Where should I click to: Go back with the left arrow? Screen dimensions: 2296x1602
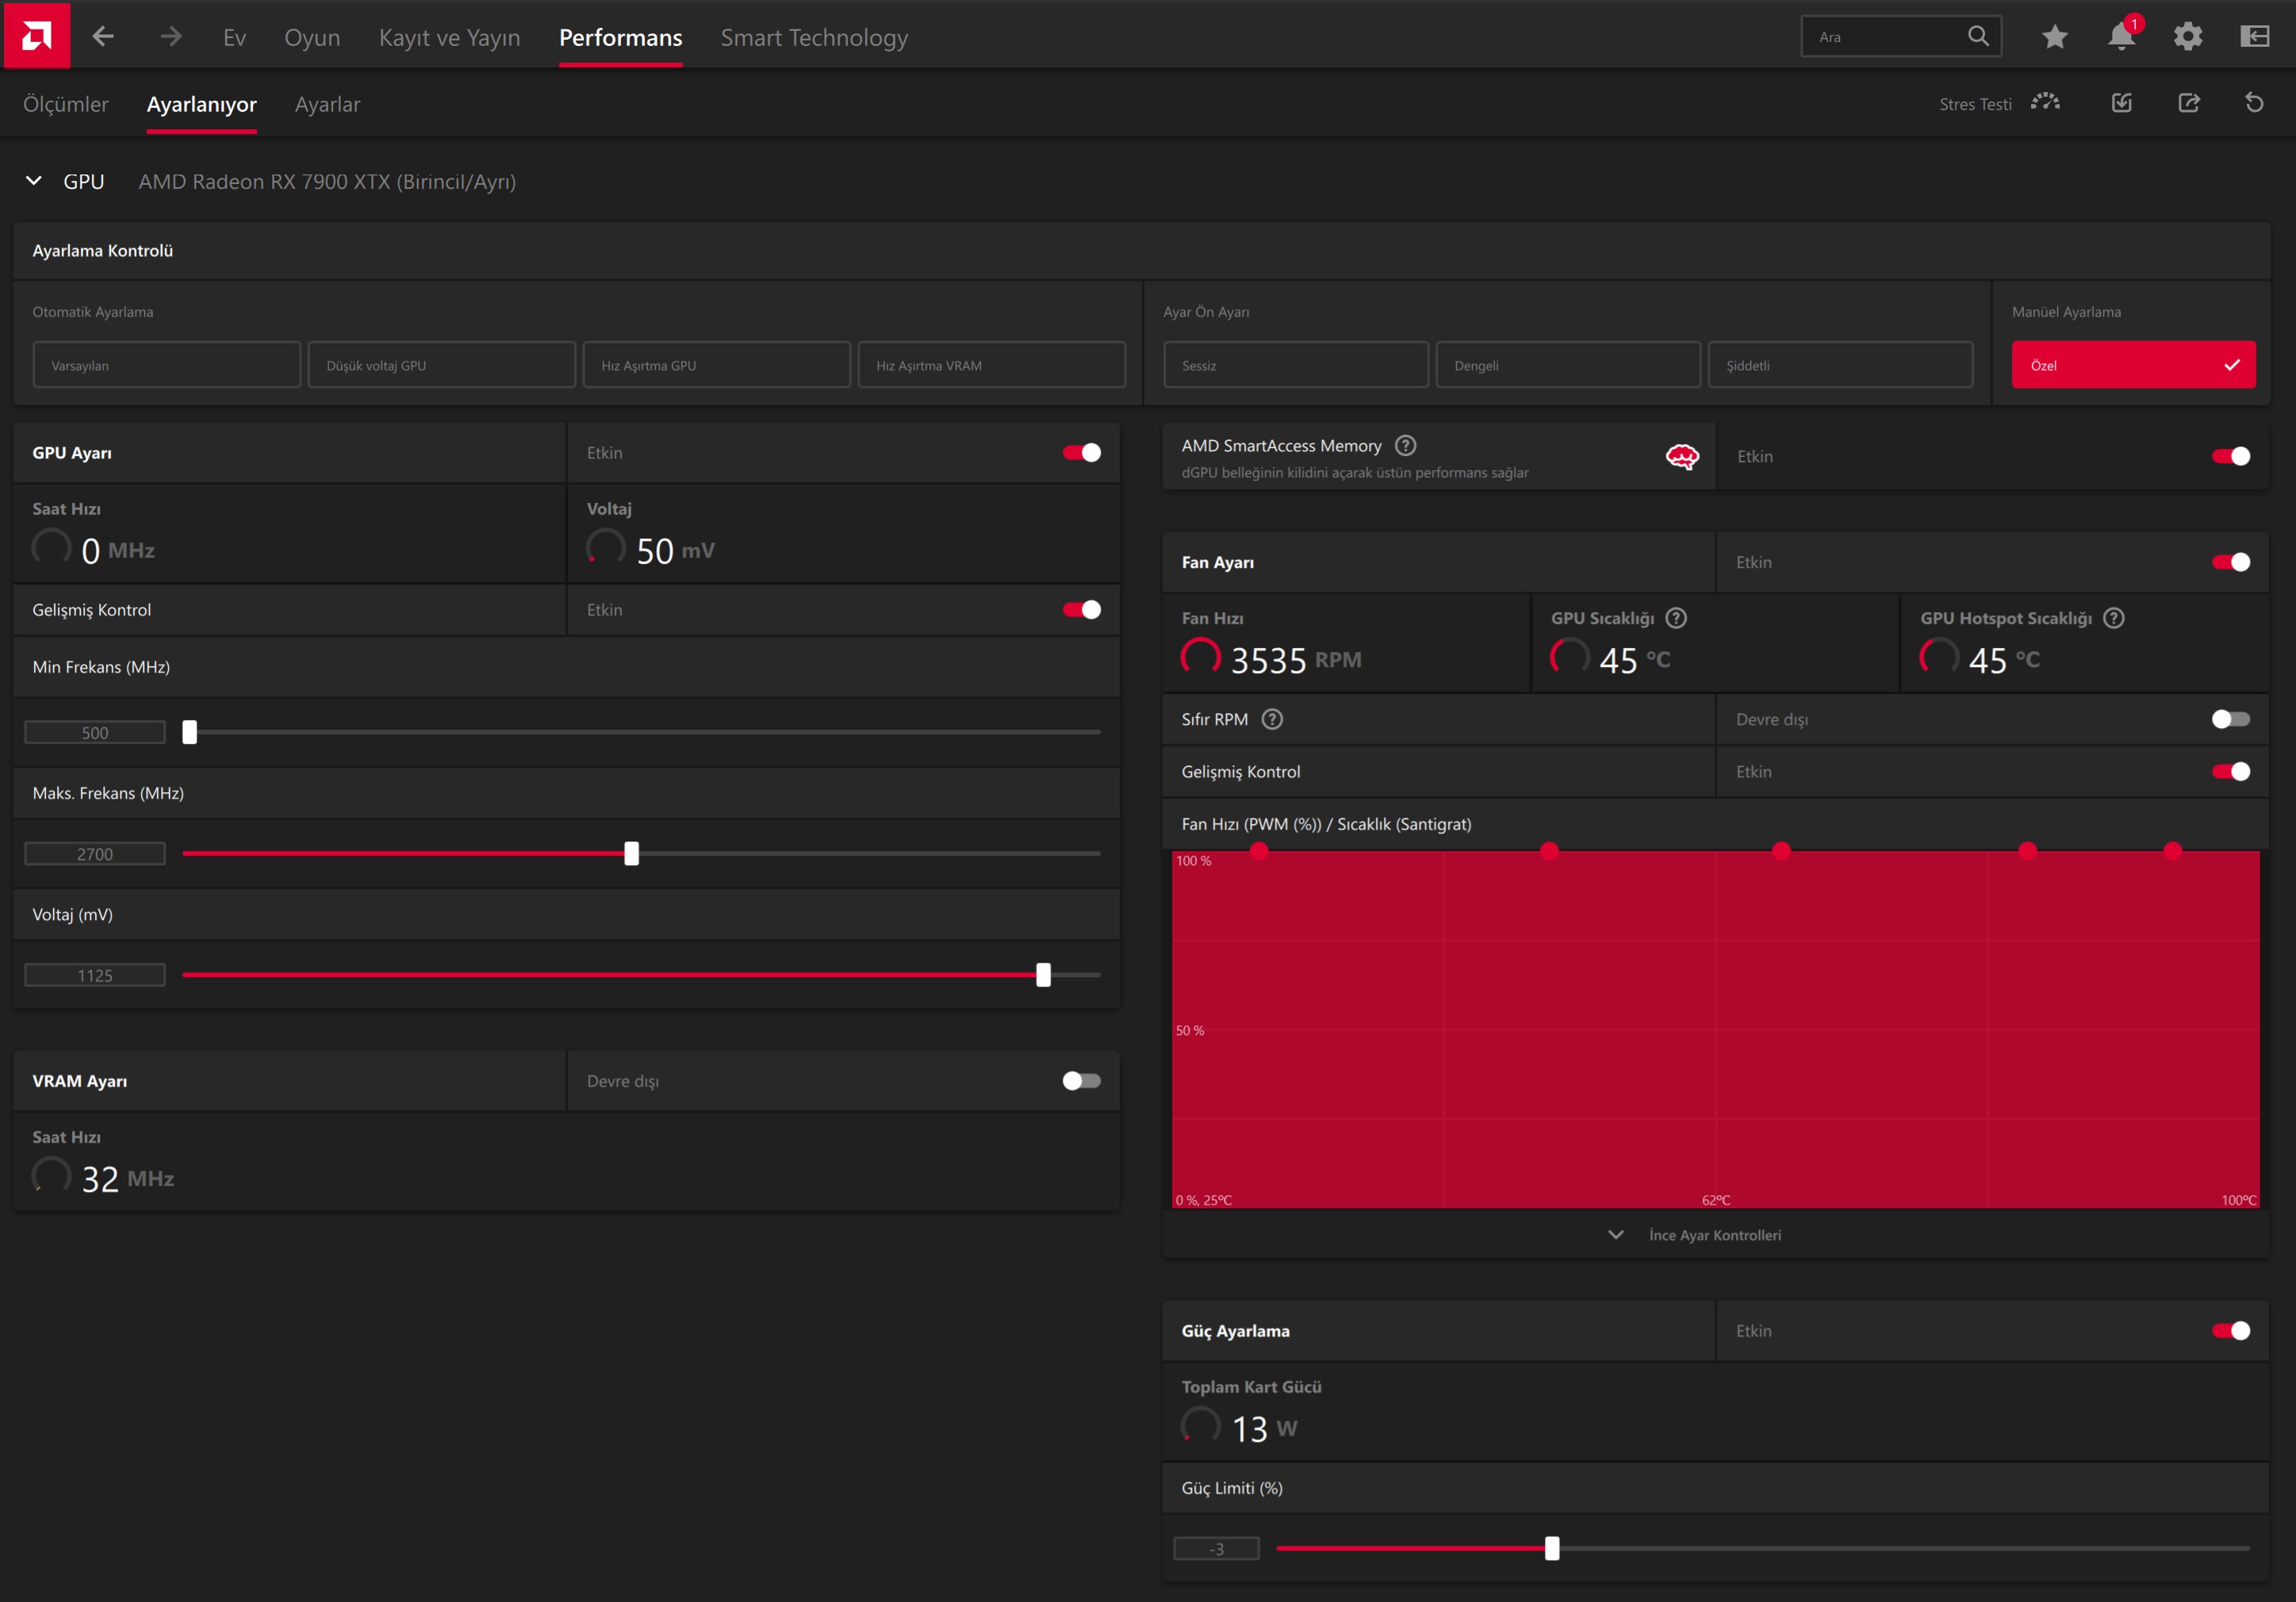(103, 37)
